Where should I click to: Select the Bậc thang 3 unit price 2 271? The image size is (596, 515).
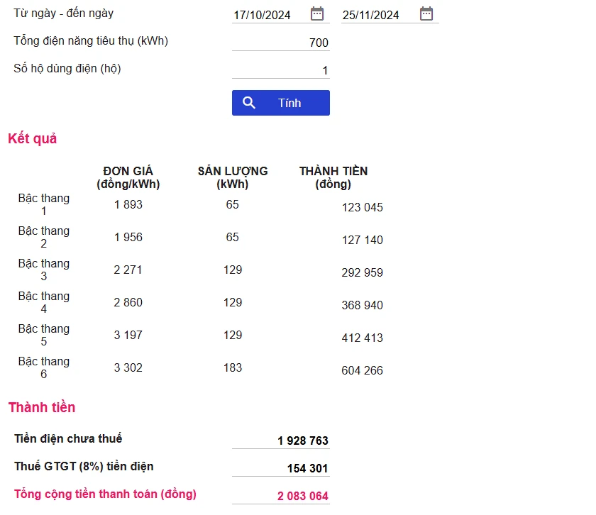pyautogui.click(x=128, y=270)
